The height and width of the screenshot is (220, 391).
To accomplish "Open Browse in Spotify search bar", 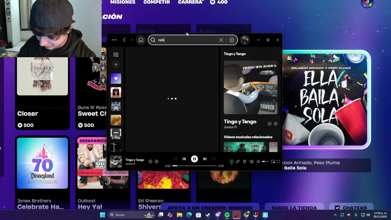I will coord(232,40).
